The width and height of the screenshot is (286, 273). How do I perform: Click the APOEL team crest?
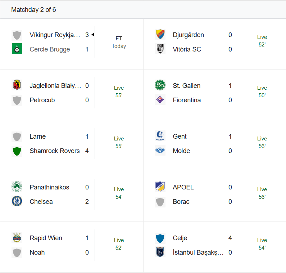point(160,187)
